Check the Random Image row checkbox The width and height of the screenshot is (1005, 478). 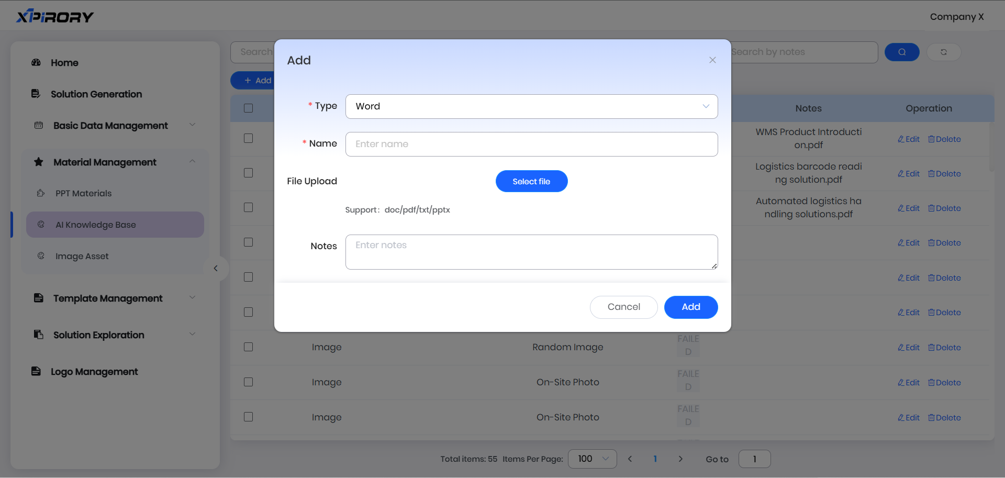[248, 347]
